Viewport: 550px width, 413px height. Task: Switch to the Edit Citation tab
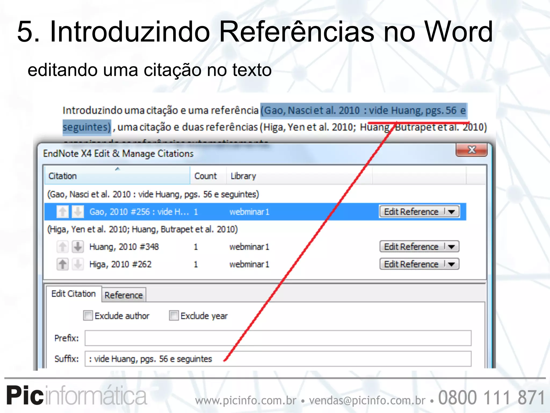pos(74,294)
